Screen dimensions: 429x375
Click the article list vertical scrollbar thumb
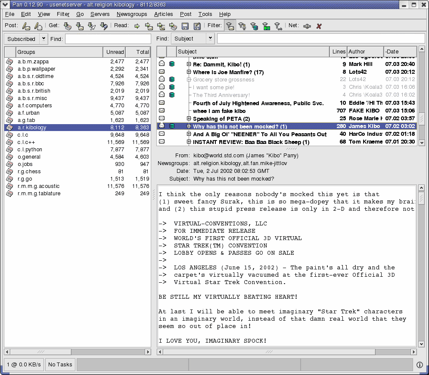[x=422, y=119]
